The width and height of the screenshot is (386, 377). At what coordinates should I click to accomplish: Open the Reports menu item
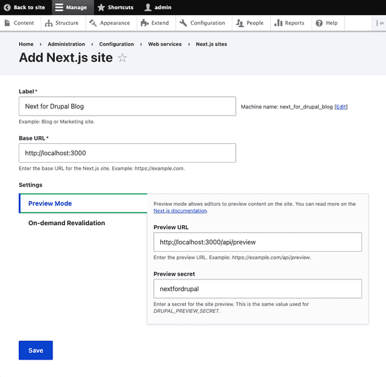coord(291,23)
